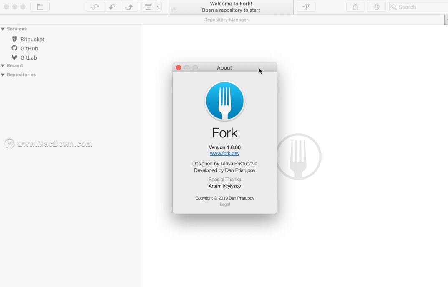Click the Fork app logo in About
Image resolution: width=448 pixels, height=287 pixels.
click(224, 101)
